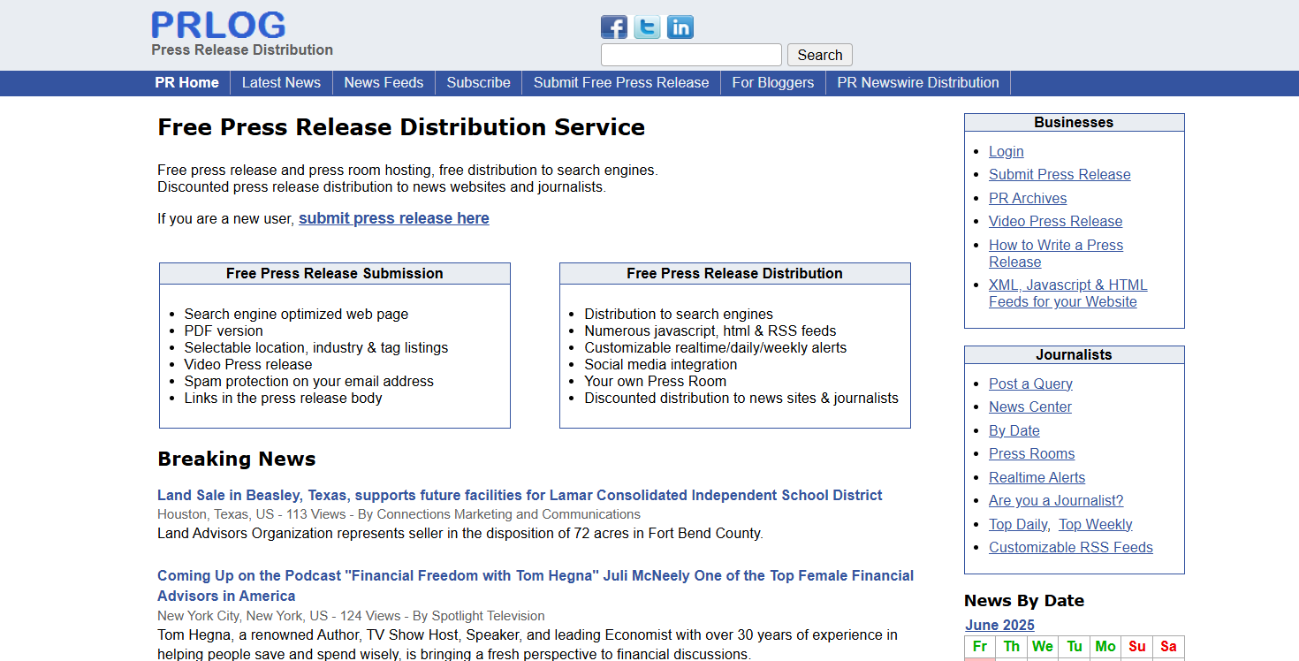Click the Are you a Journalist? link

(x=1056, y=500)
